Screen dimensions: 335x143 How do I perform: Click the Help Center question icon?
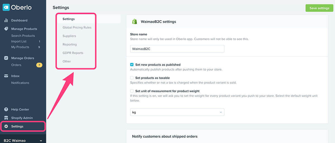pyautogui.click(x=6, y=109)
